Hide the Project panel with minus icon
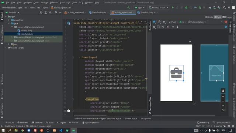This screenshot has height=133, width=236. [x=60, y=12]
